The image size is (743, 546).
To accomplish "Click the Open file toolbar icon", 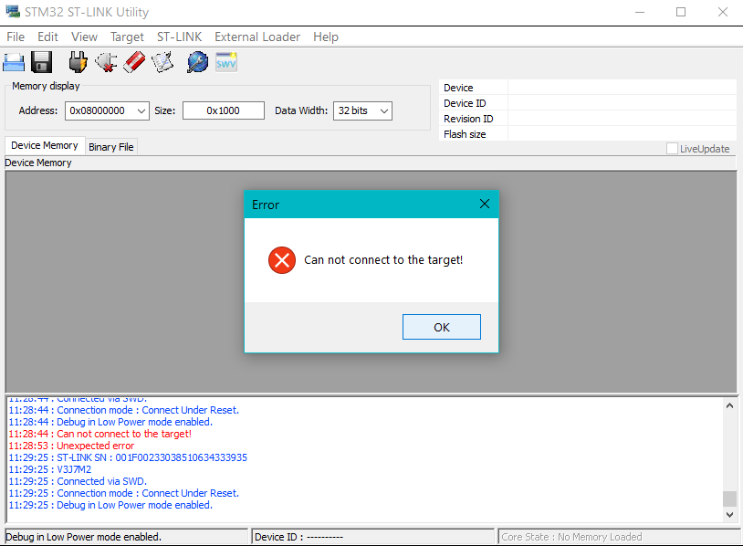I will (x=14, y=63).
